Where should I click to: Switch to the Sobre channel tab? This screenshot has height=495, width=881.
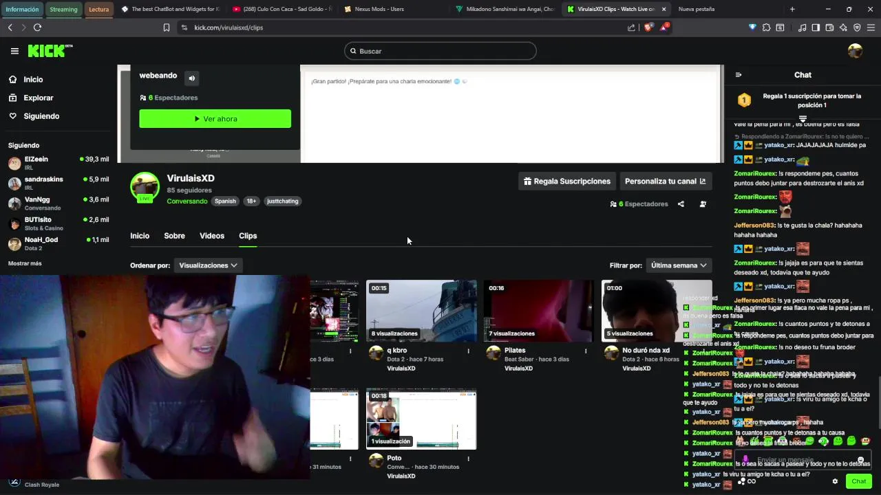coord(174,236)
